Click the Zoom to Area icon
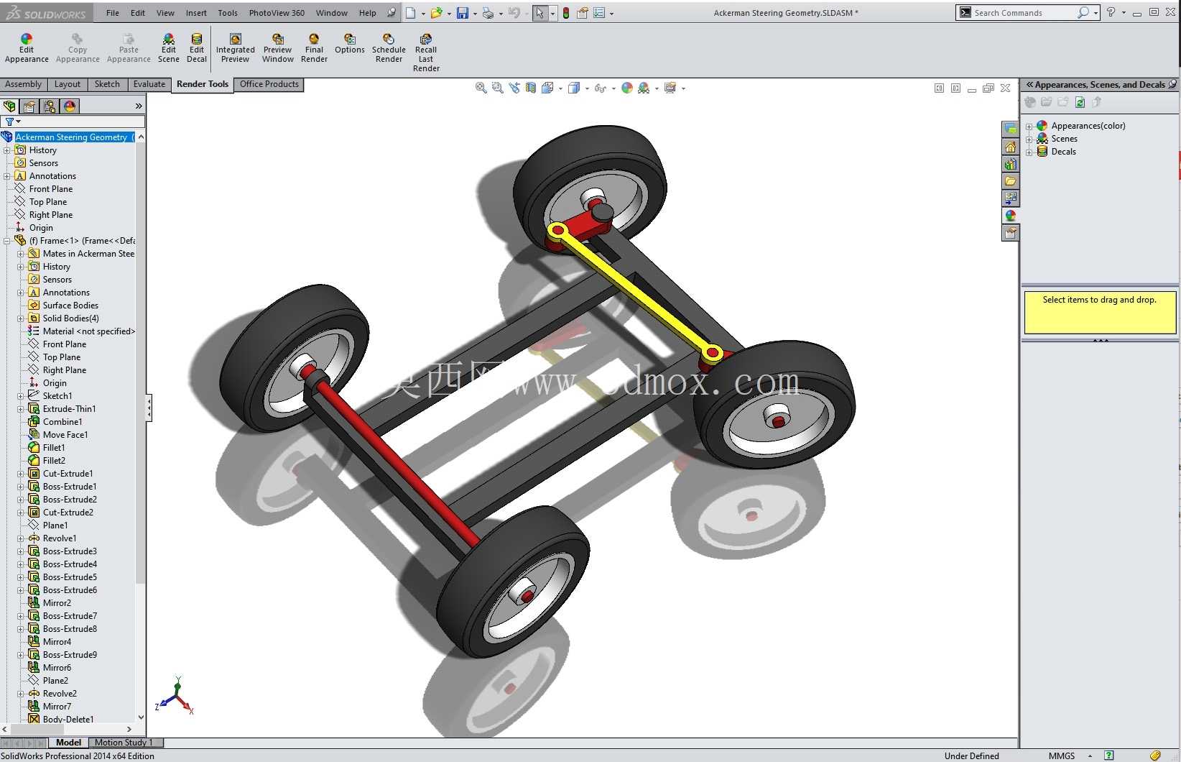This screenshot has height=762, width=1181. point(497,88)
